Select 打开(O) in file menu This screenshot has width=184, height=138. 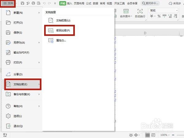click(x=22, y=22)
